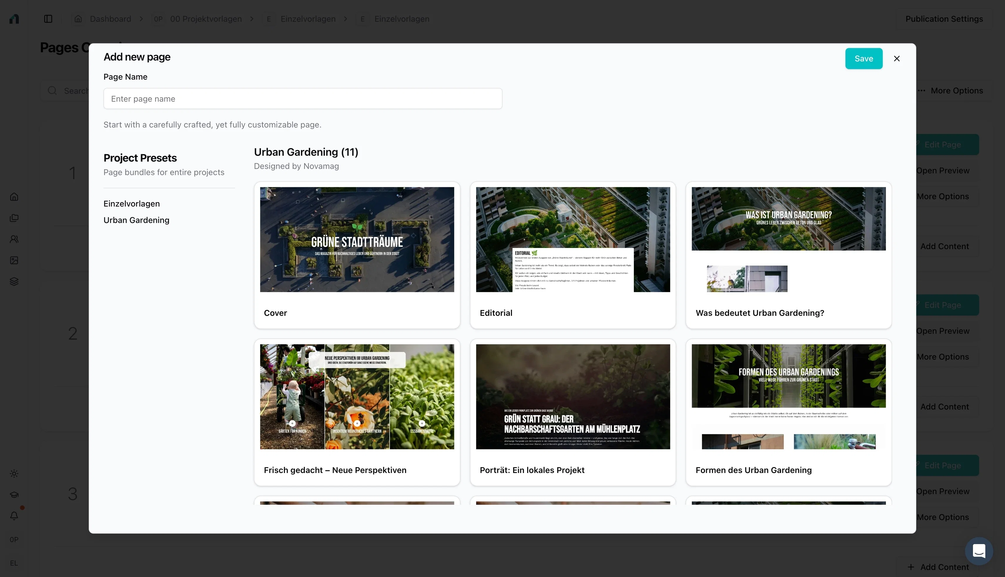Open Publication Settings
The image size is (1005, 577).
[944, 19]
